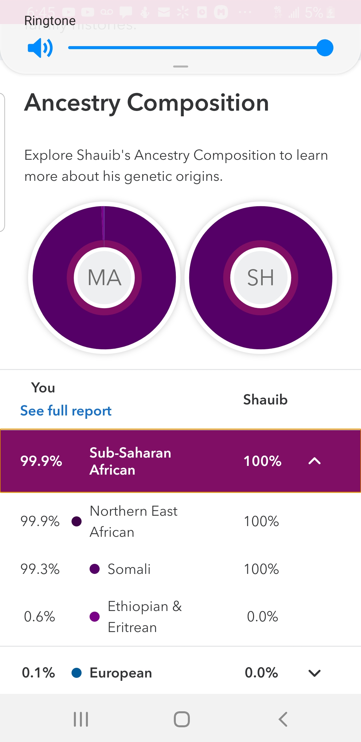
Task: Open the SH ancestry donut chart
Action: 261,277
